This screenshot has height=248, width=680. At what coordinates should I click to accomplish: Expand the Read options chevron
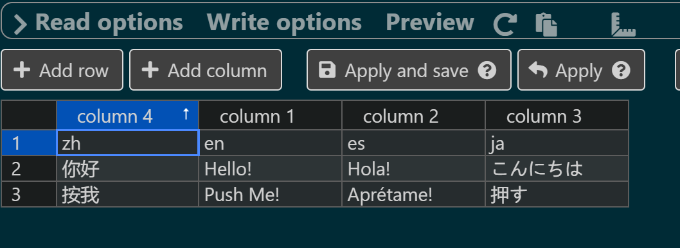point(20,23)
